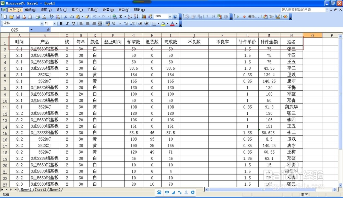The image size is (343, 198).
Task: Toggle underline formatting
Action: coord(73,23)
